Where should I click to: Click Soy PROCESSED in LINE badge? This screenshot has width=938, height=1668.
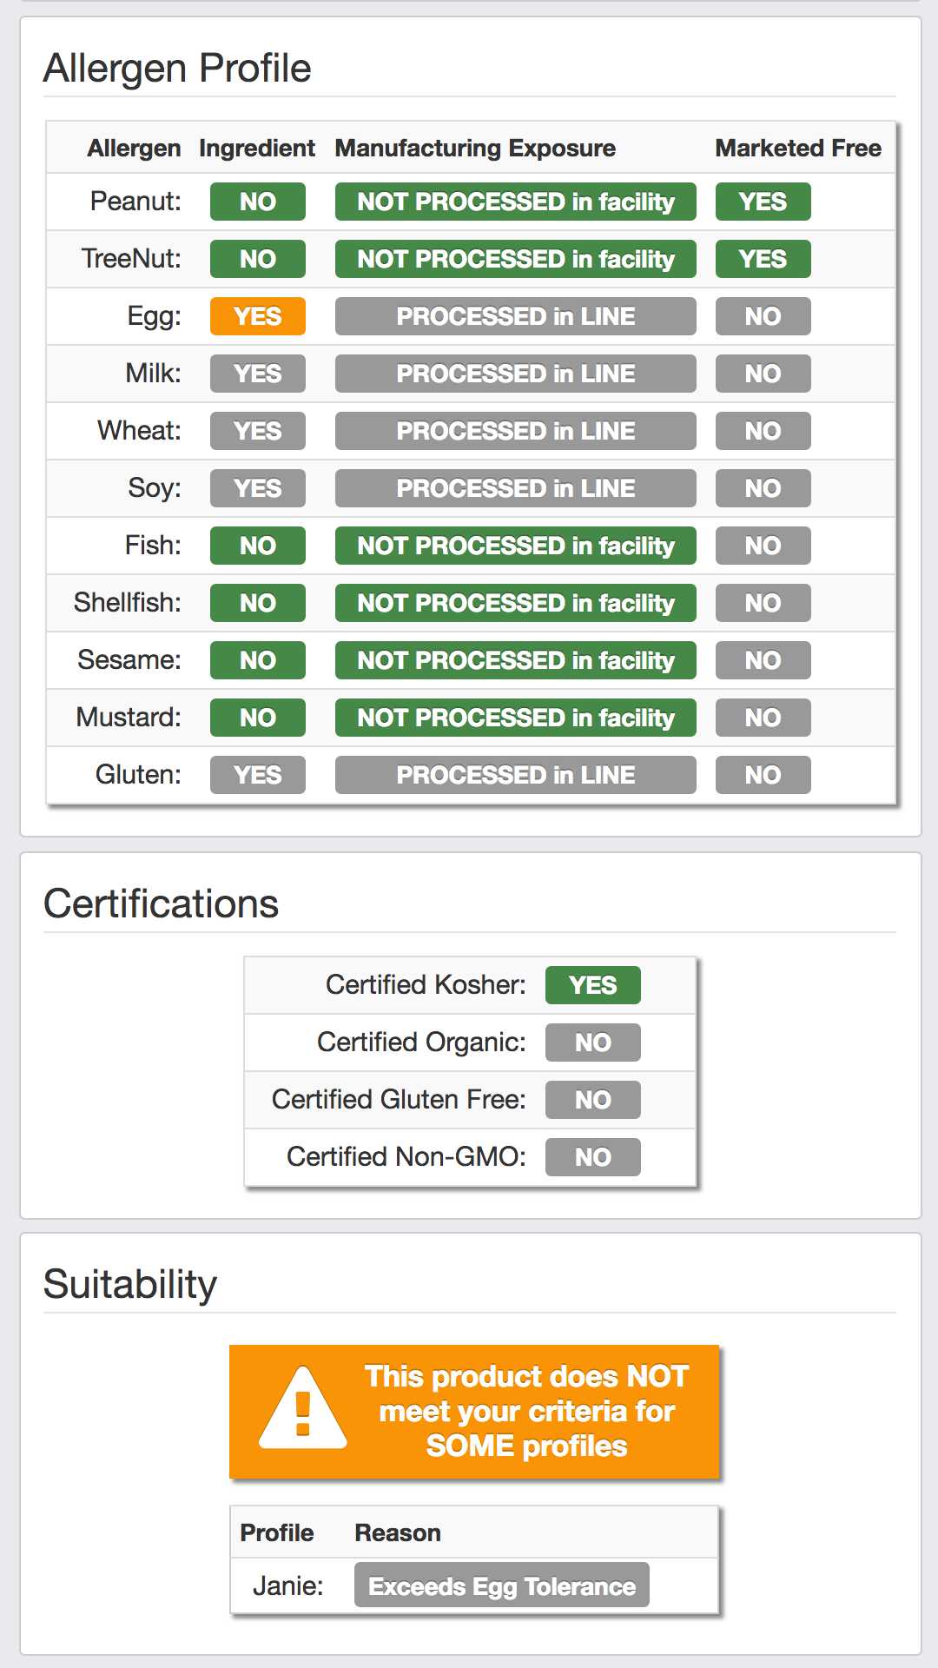[516, 488]
